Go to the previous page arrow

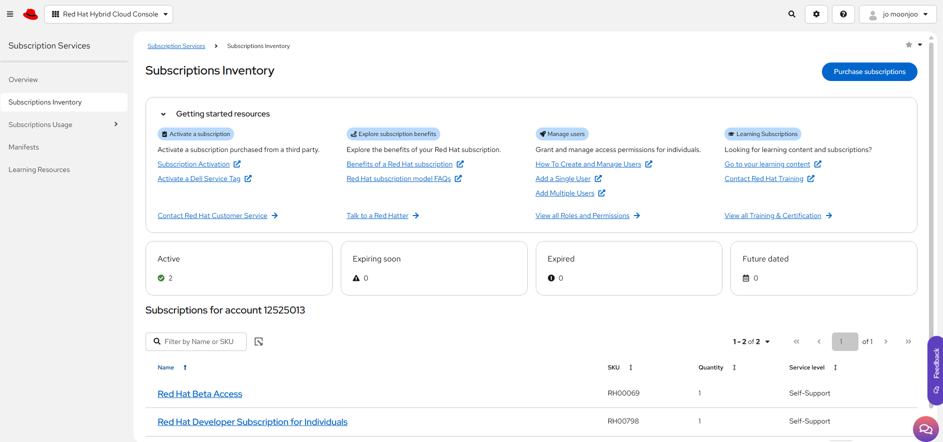(x=819, y=341)
